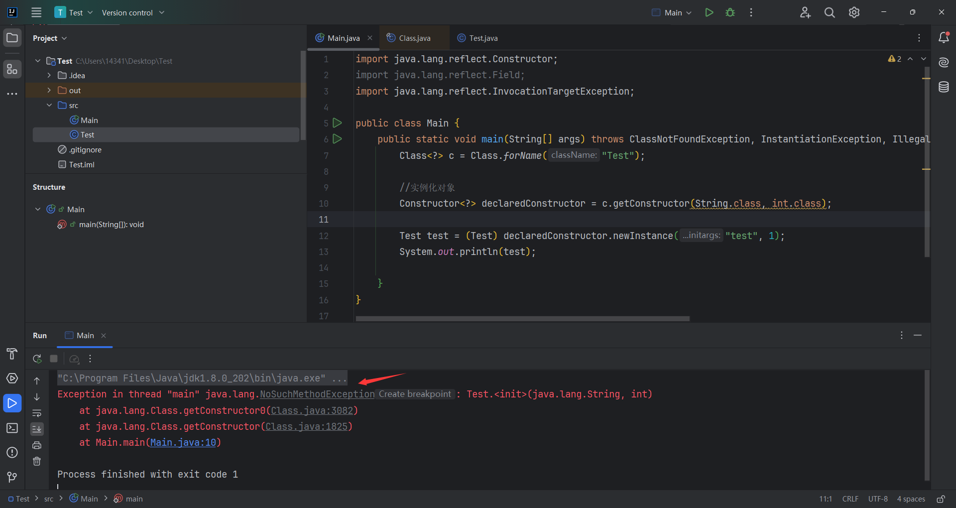Print the console output

click(37, 445)
